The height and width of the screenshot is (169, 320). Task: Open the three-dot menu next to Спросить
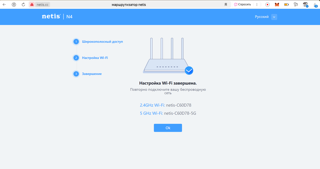pos(257,4)
